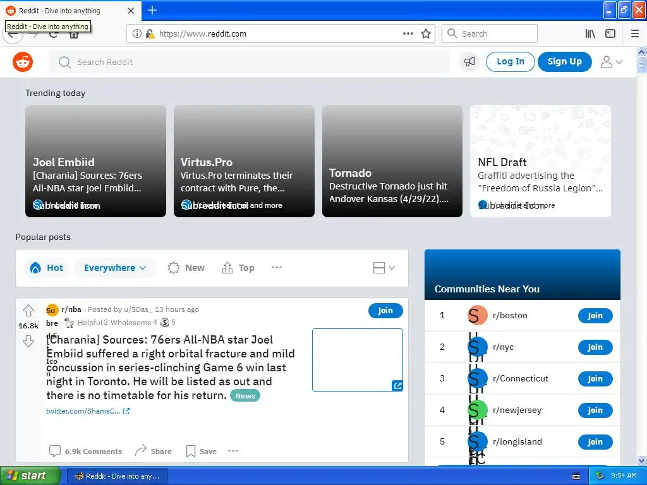Select Reddit taskbar window button
The height and width of the screenshot is (485, 647).
[117, 476]
